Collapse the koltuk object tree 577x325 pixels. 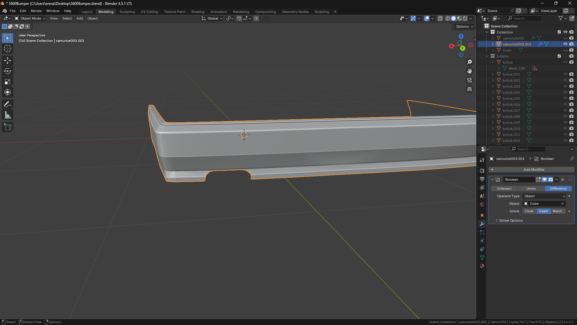click(x=493, y=62)
